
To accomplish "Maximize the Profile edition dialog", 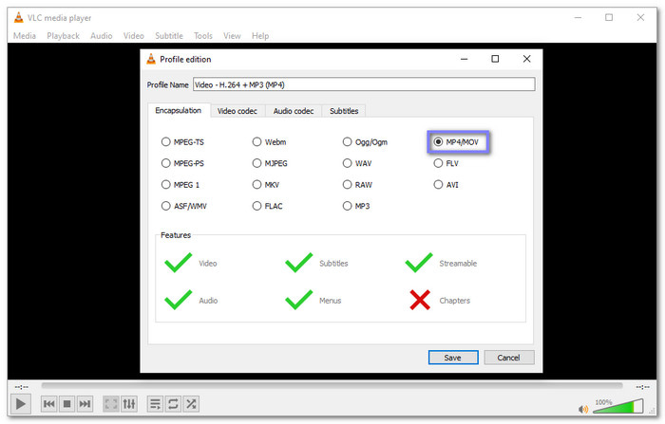I will click(495, 59).
